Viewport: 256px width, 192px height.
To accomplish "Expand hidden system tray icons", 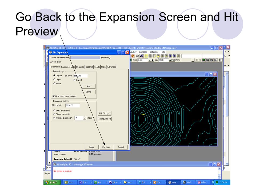I will coord(213,182).
